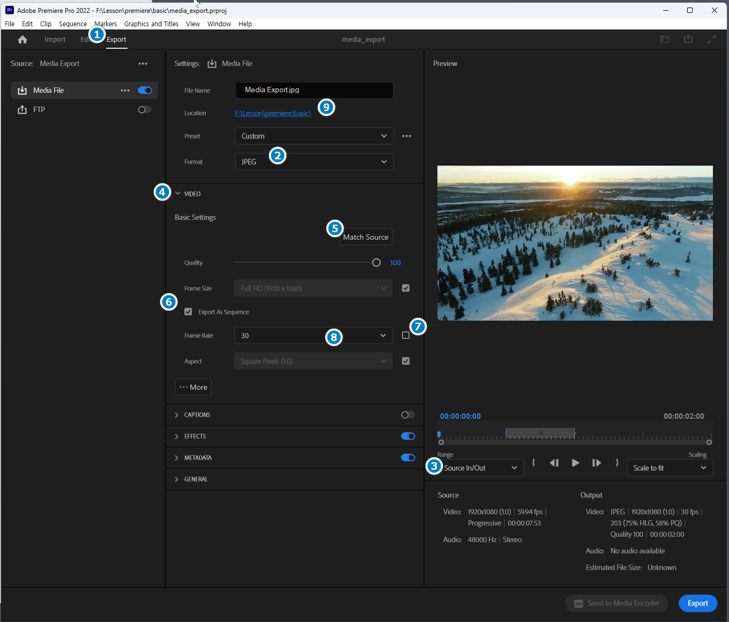The height and width of the screenshot is (622, 729).
Task: Open the Graphics and Titles menu
Action: (x=151, y=24)
